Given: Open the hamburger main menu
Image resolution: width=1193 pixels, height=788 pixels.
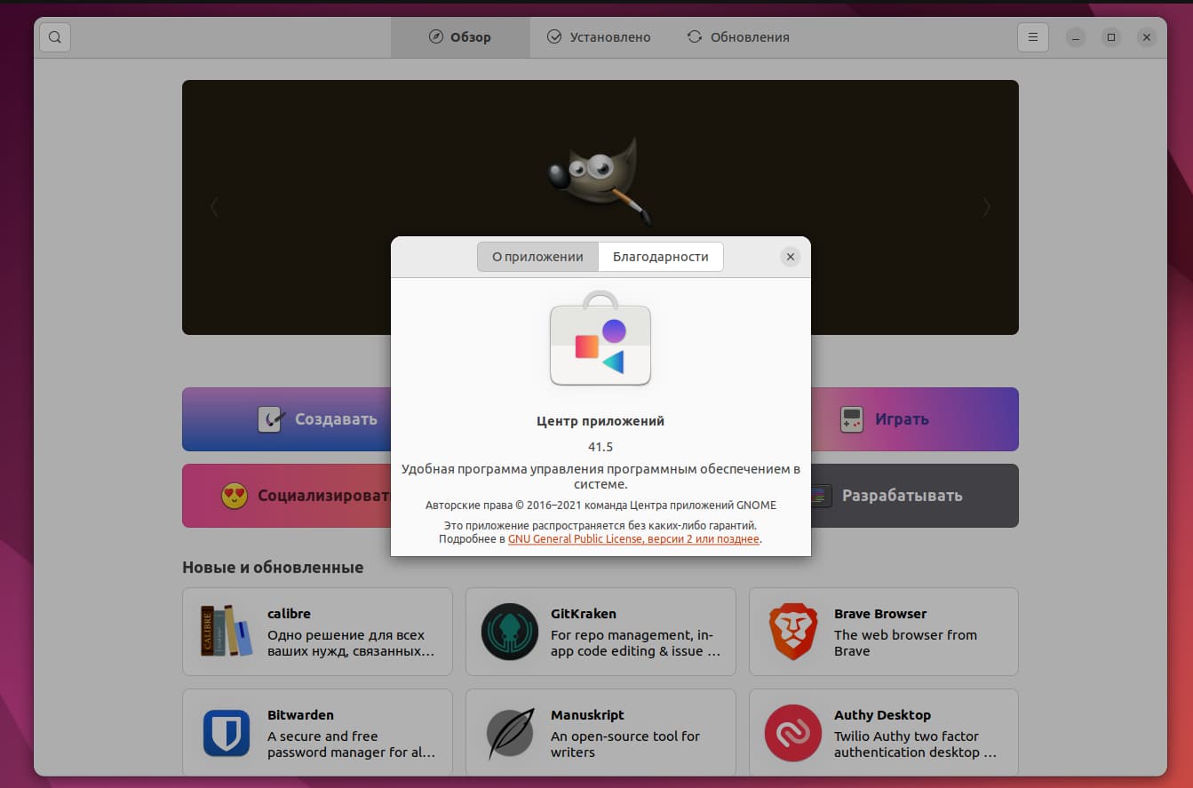Looking at the screenshot, I should pyautogui.click(x=1033, y=37).
